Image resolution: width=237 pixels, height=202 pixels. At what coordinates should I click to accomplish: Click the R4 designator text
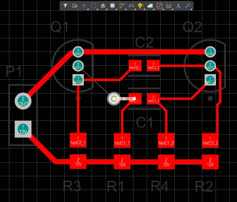pos(160,186)
